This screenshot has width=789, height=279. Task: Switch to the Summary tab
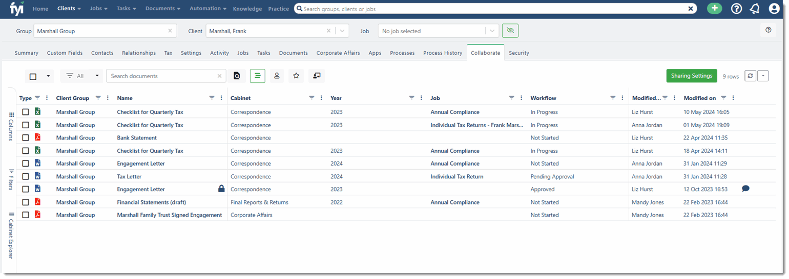coord(27,53)
